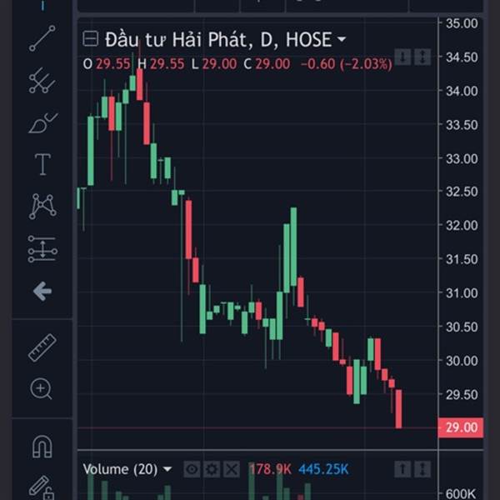Screen dimensions: 500x500
Task: Select the Pitchfork drawing tool
Action: [x=42, y=80]
